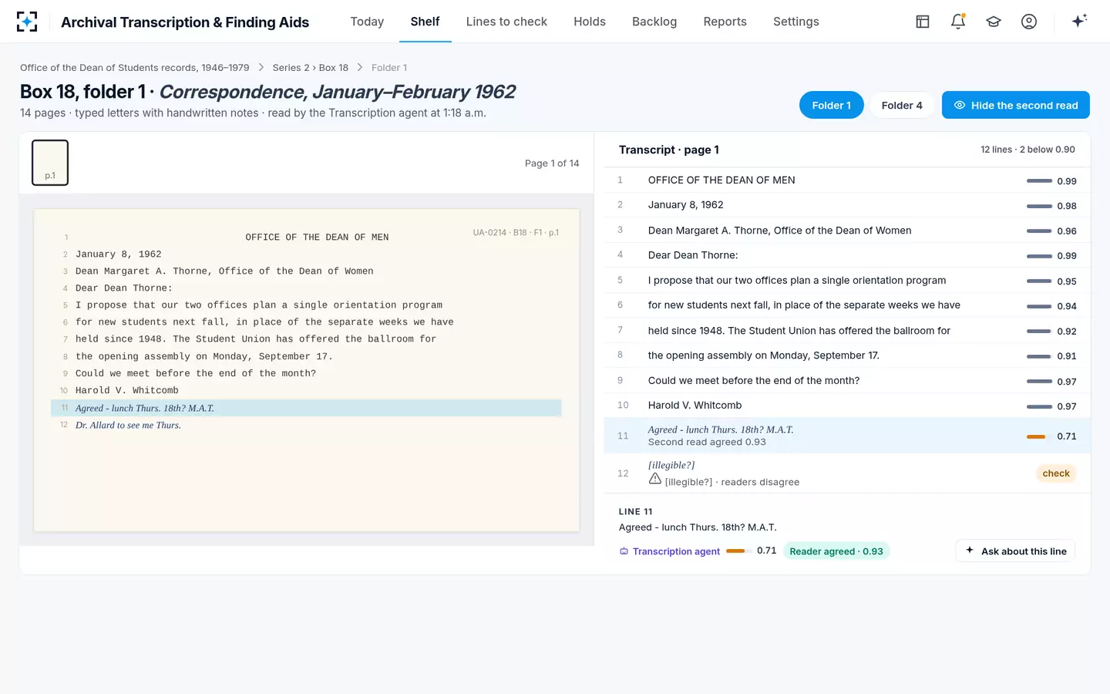Viewport: 1110px width, 694px height.
Task: Click the app logo icon
Action: [27, 22]
